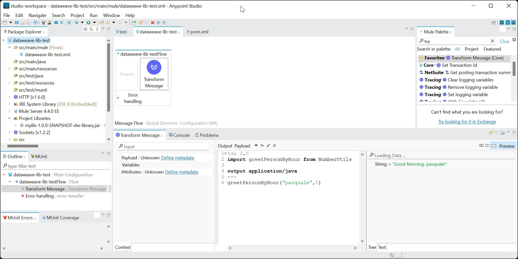Click the trash icon in Transform Message toolbar
518x259 pixels.
[x=274, y=146]
